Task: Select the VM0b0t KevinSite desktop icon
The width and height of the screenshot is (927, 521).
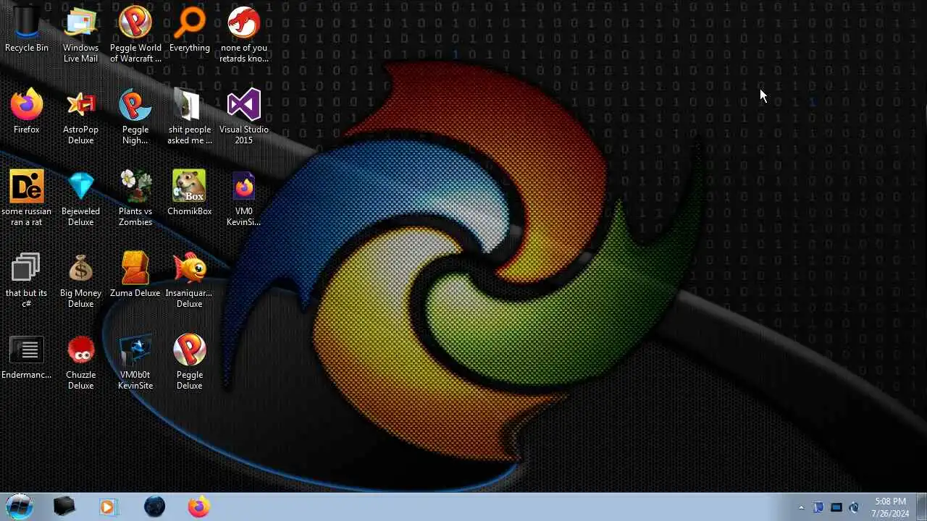Action: click(x=135, y=363)
